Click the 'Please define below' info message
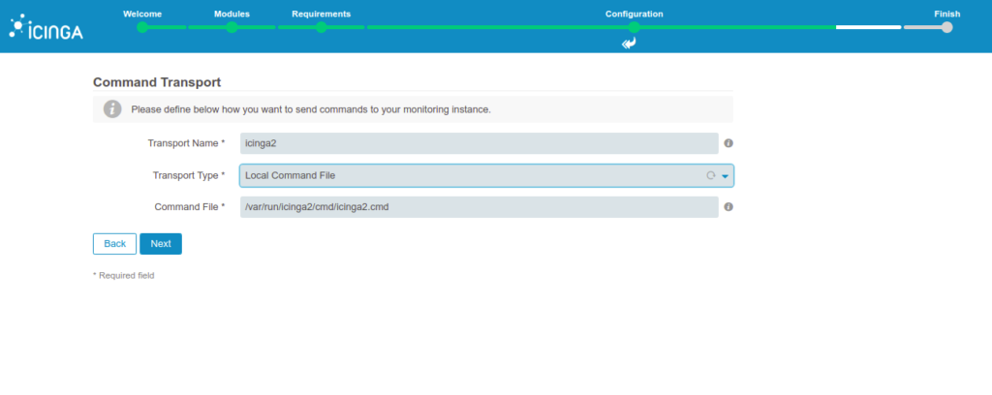The width and height of the screenshot is (992, 395). click(x=311, y=109)
